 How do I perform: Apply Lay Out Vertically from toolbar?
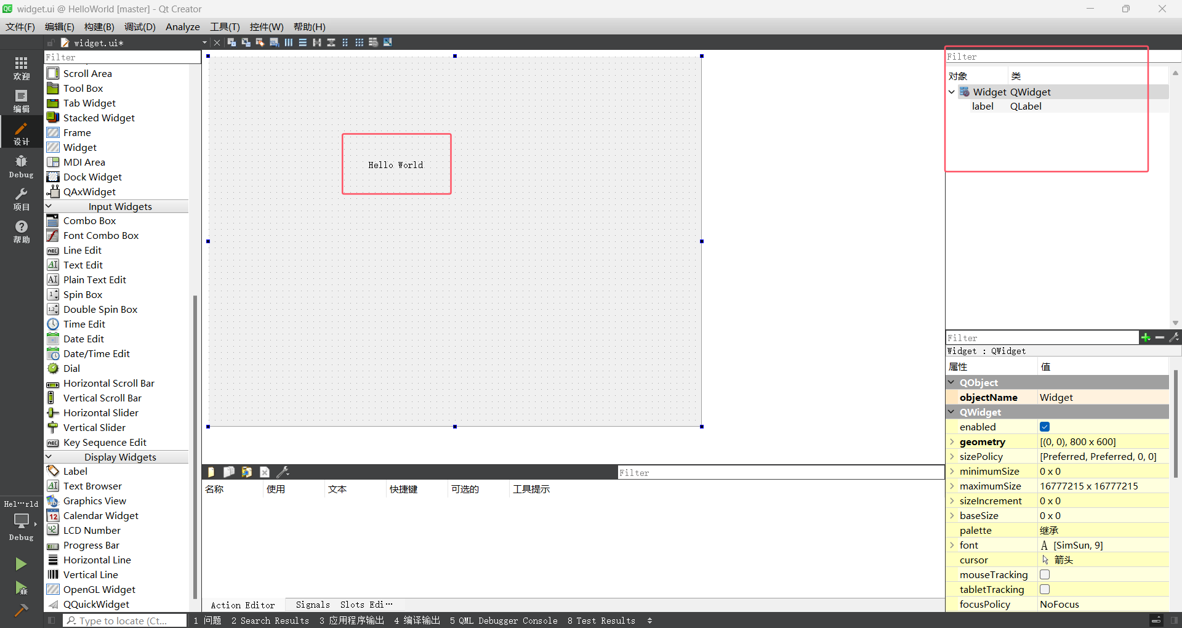click(x=302, y=42)
